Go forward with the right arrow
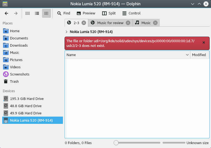The width and height of the screenshot is (211, 148). point(16,13)
